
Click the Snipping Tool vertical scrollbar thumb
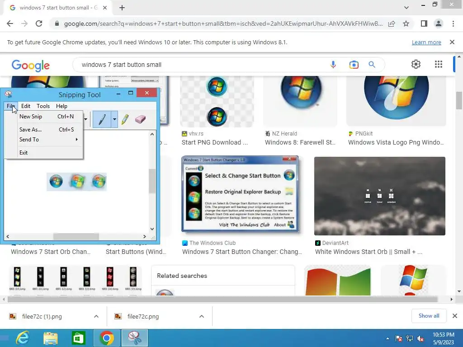[152, 181]
